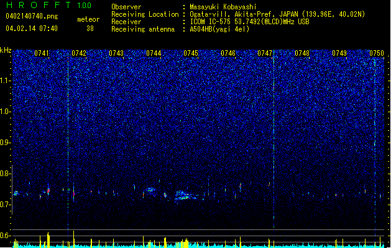
Task: Click the 0748 time marker
Action: [x=302, y=53]
